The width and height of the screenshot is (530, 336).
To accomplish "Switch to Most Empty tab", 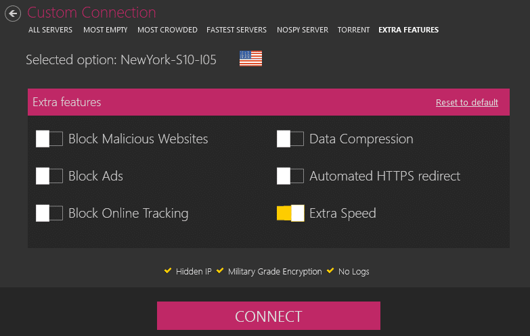I will pos(106,30).
